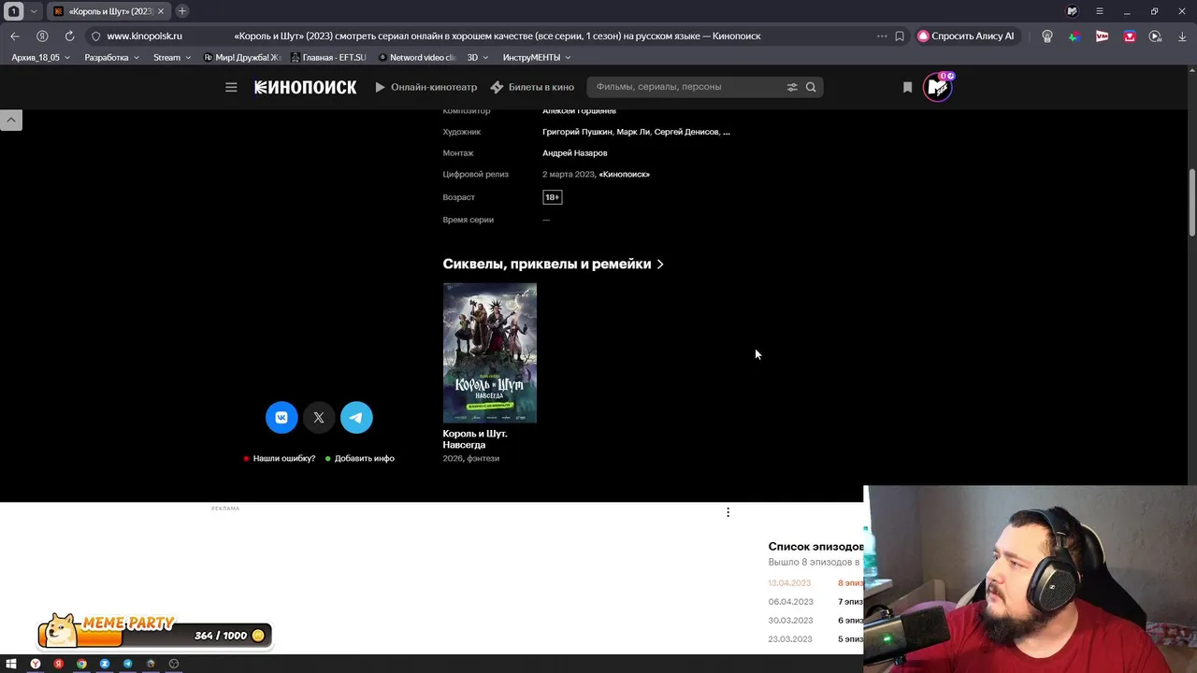1197x673 pixels.
Task: Open Андрей Назаров editor link
Action: click(x=575, y=153)
